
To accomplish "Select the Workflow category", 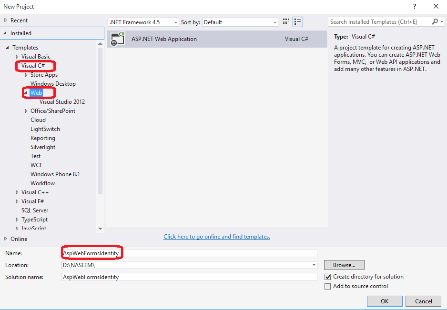I will pos(43,183).
